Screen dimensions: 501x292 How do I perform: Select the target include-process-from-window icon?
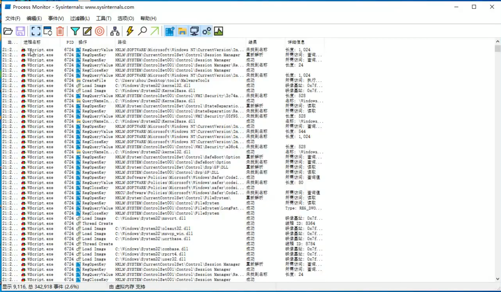tap(100, 31)
